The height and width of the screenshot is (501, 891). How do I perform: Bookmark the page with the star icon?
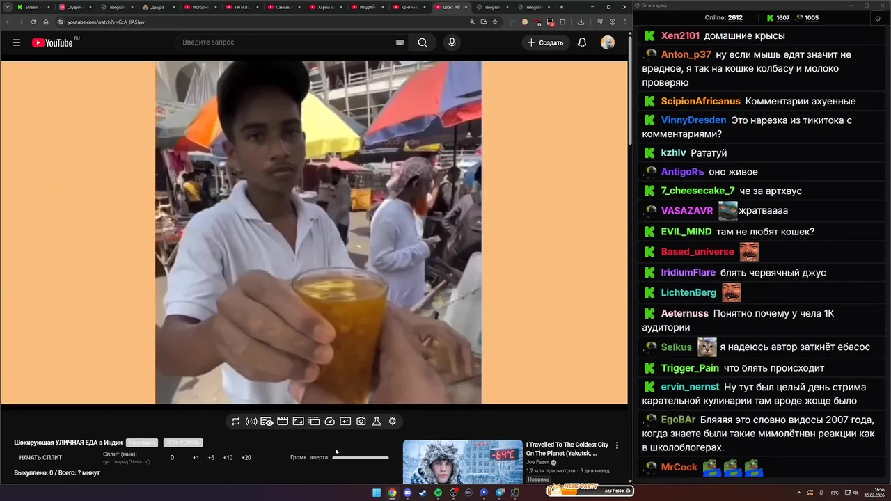[495, 22]
